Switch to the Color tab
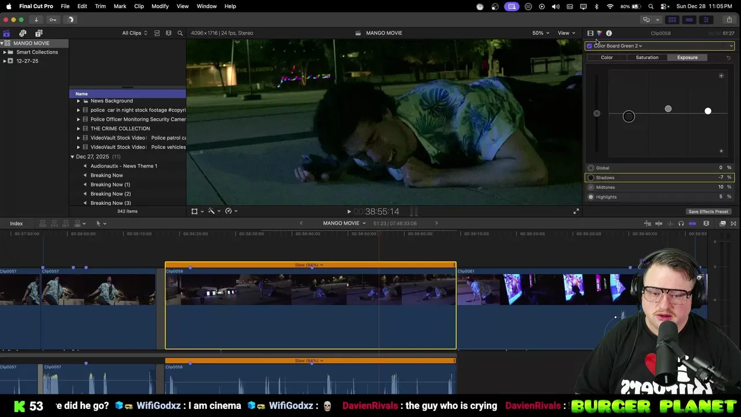Screen dimensions: 741x417 click(x=607, y=57)
